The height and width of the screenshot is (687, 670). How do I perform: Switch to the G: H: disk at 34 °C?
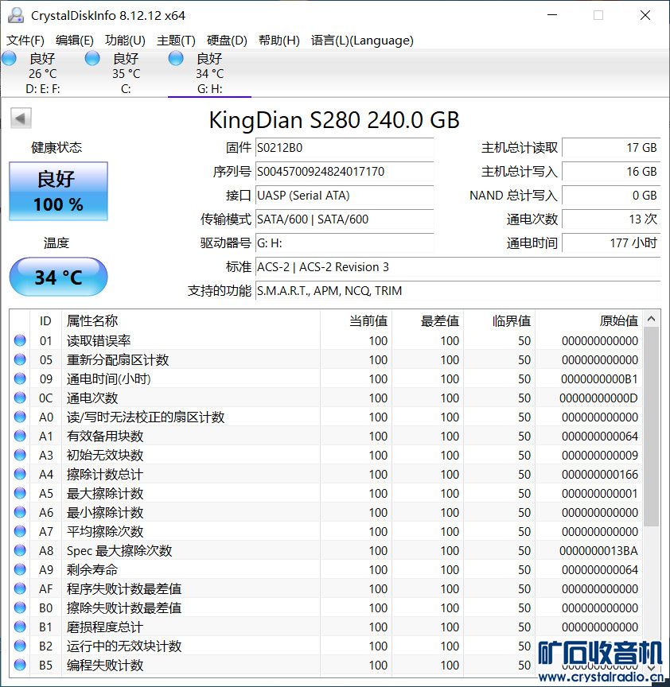pos(209,73)
